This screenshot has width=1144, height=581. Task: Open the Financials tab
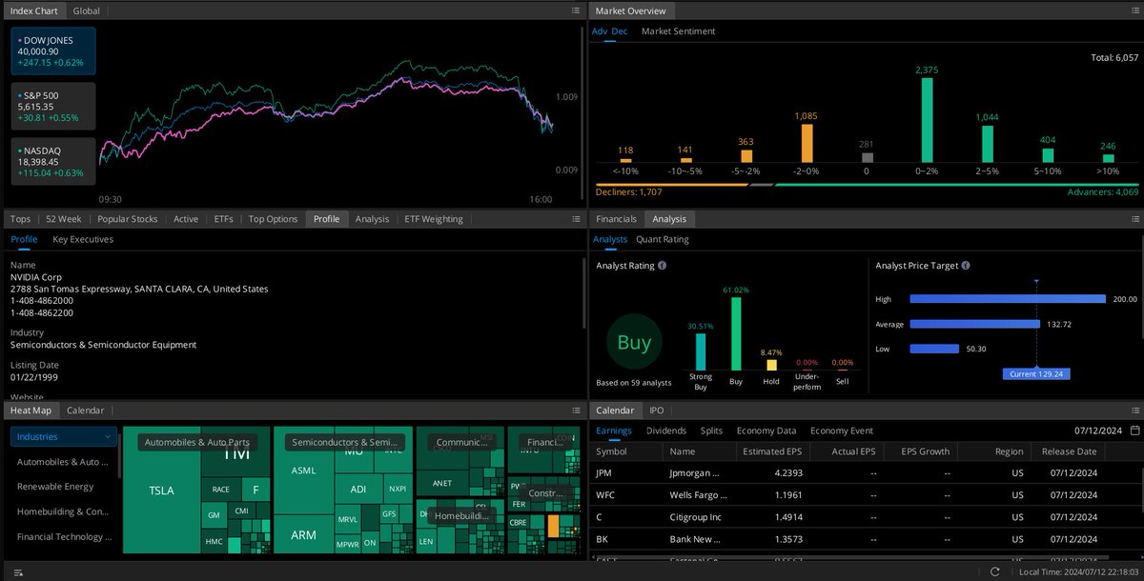coord(616,219)
